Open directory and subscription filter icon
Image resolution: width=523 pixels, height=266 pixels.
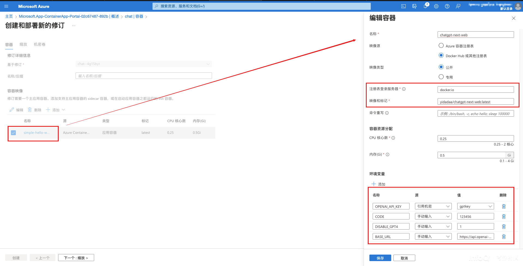[x=414, y=6]
